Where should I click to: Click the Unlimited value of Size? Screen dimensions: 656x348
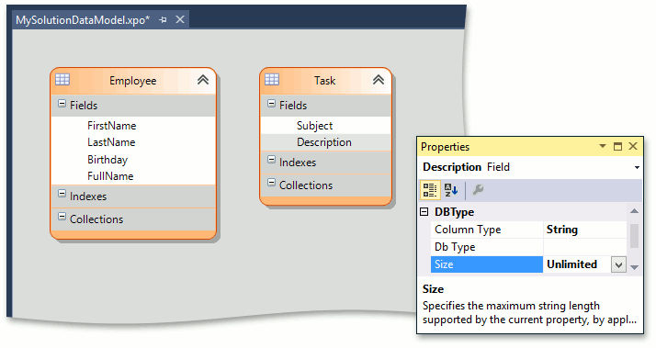click(x=571, y=264)
